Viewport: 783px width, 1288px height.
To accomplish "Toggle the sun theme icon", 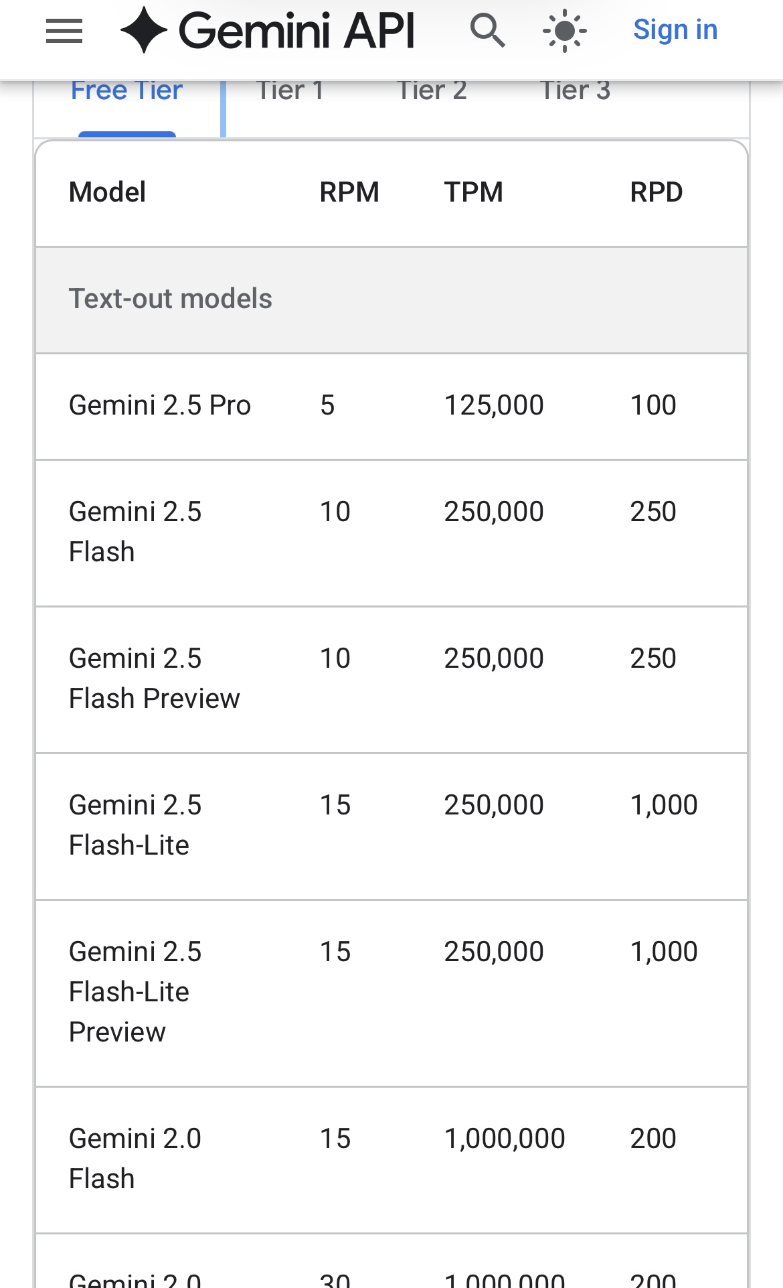I will point(564,31).
